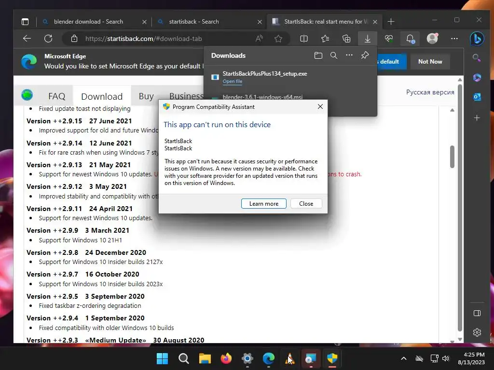Click Close button in compatibility dialog

pyautogui.click(x=306, y=204)
